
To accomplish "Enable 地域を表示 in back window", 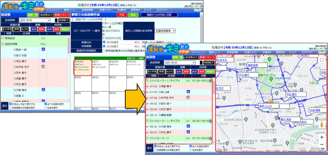I will [45, 108].
